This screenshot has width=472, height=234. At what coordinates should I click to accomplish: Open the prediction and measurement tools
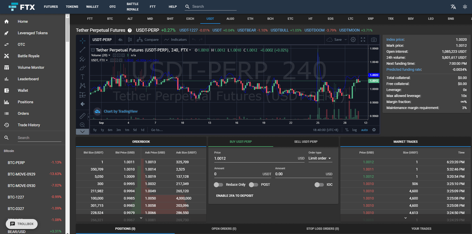82,95
